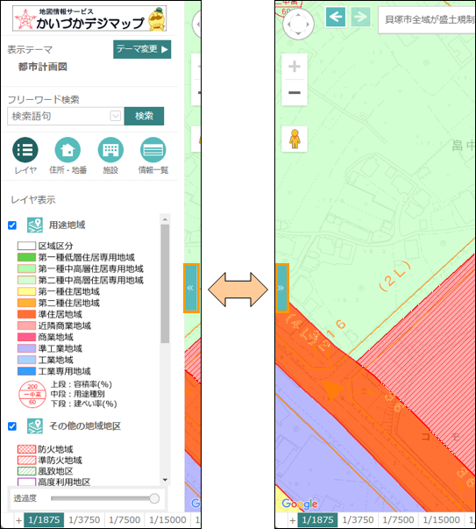Select the 1/3750 scale tab in the left view
Image resolution: width=476 pixels, height=529 pixels.
pos(84,519)
